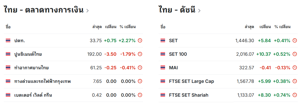Click the clock icon in the SET row

pos(295,40)
